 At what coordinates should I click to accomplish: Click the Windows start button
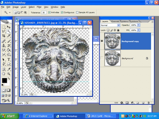tap(10, 116)
